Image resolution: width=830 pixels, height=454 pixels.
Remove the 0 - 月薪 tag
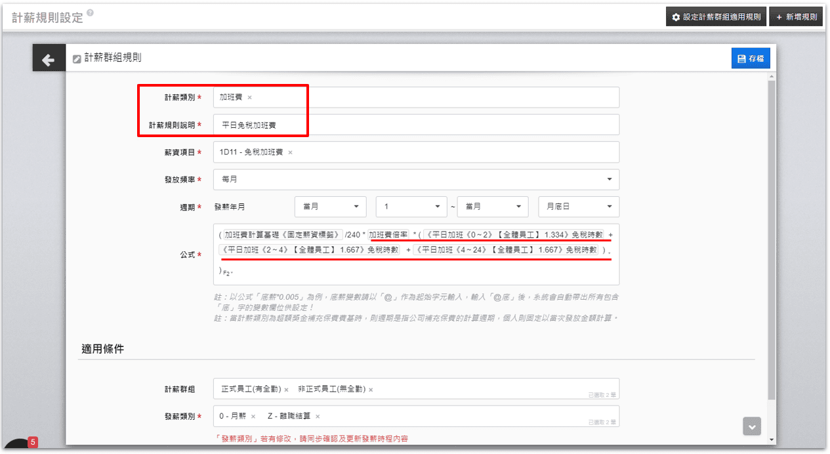click(253, 417)
